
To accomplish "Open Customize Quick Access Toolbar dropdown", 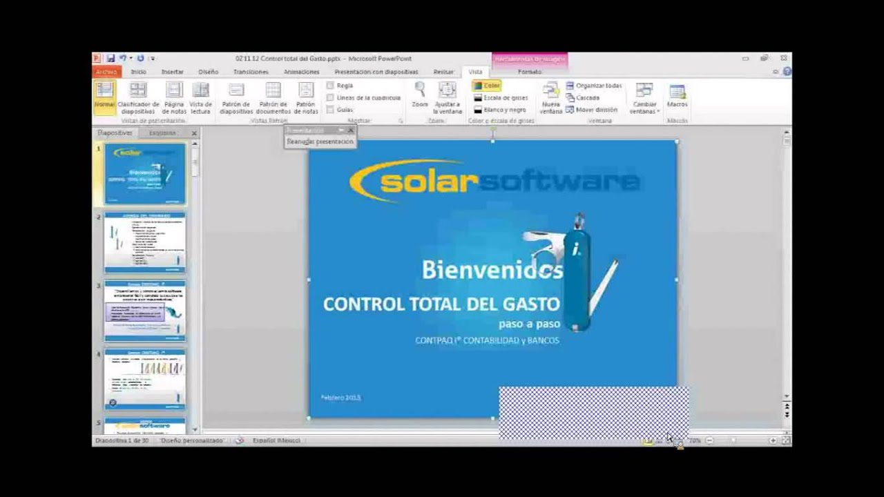I will (153, 59).
